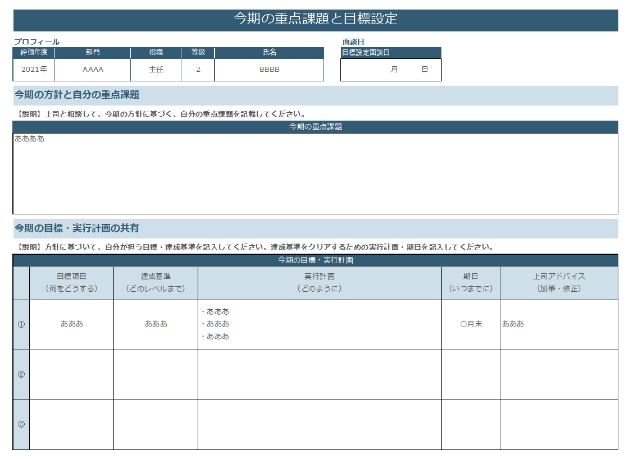Select the title 今期の重点課題と目標設定 banner
Viewport: 629px width, 459px height.
315,19
